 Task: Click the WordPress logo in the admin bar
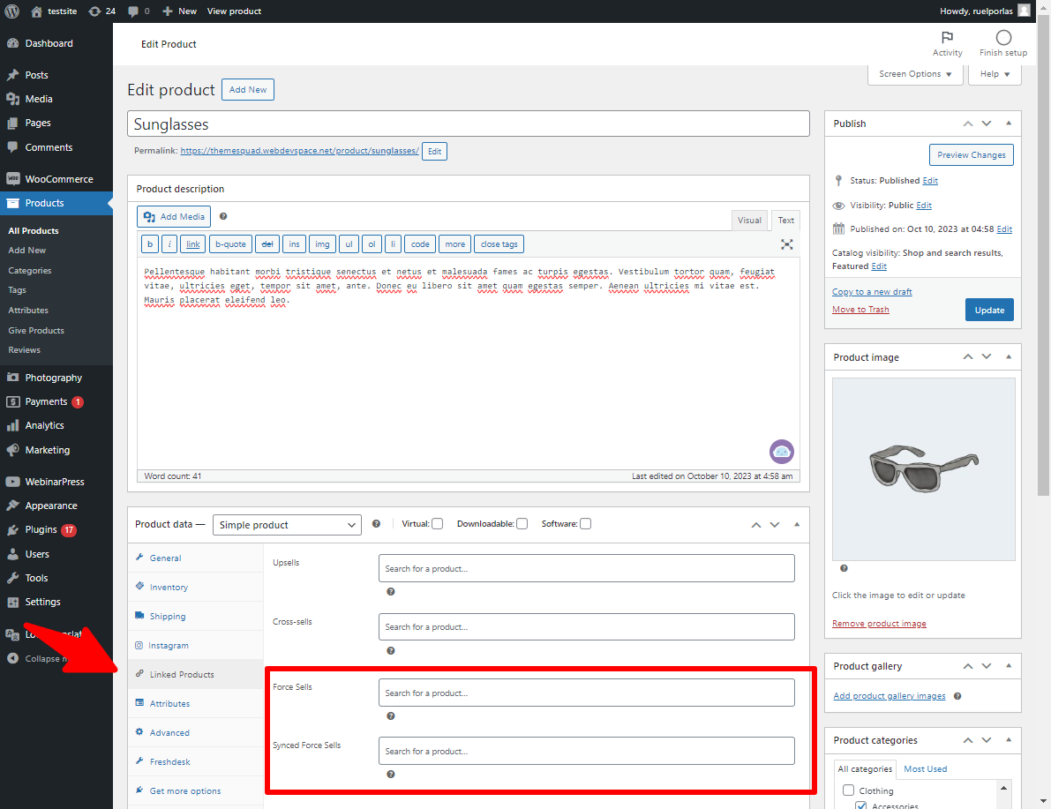[x=11, y=11]
